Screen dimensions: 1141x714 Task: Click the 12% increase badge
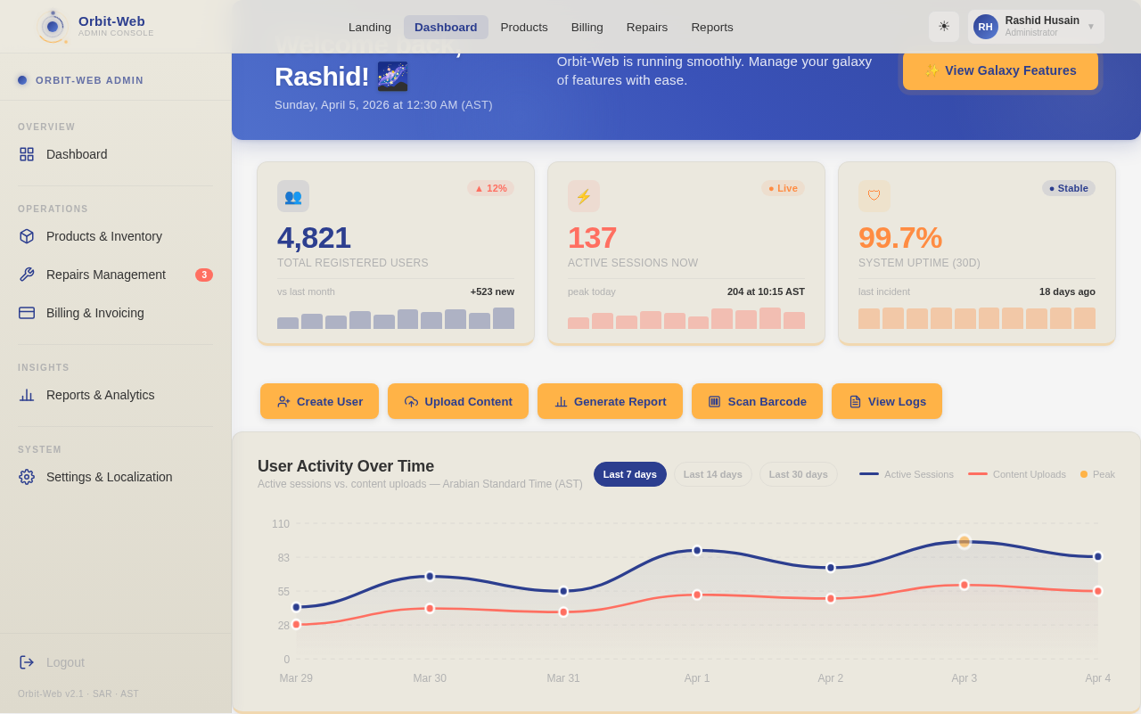pyautogui.click(x=490, y=188)
